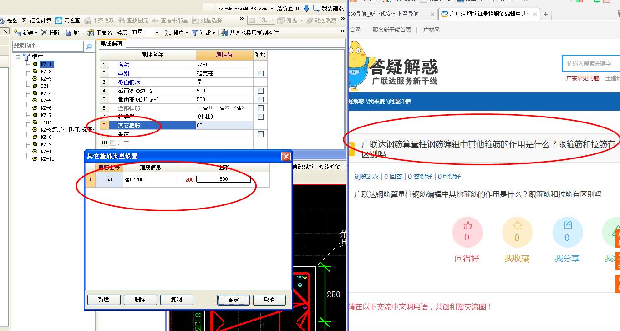Close the left panel with X
The width and height of the screenshot is (620, 331).
point(5,31)
